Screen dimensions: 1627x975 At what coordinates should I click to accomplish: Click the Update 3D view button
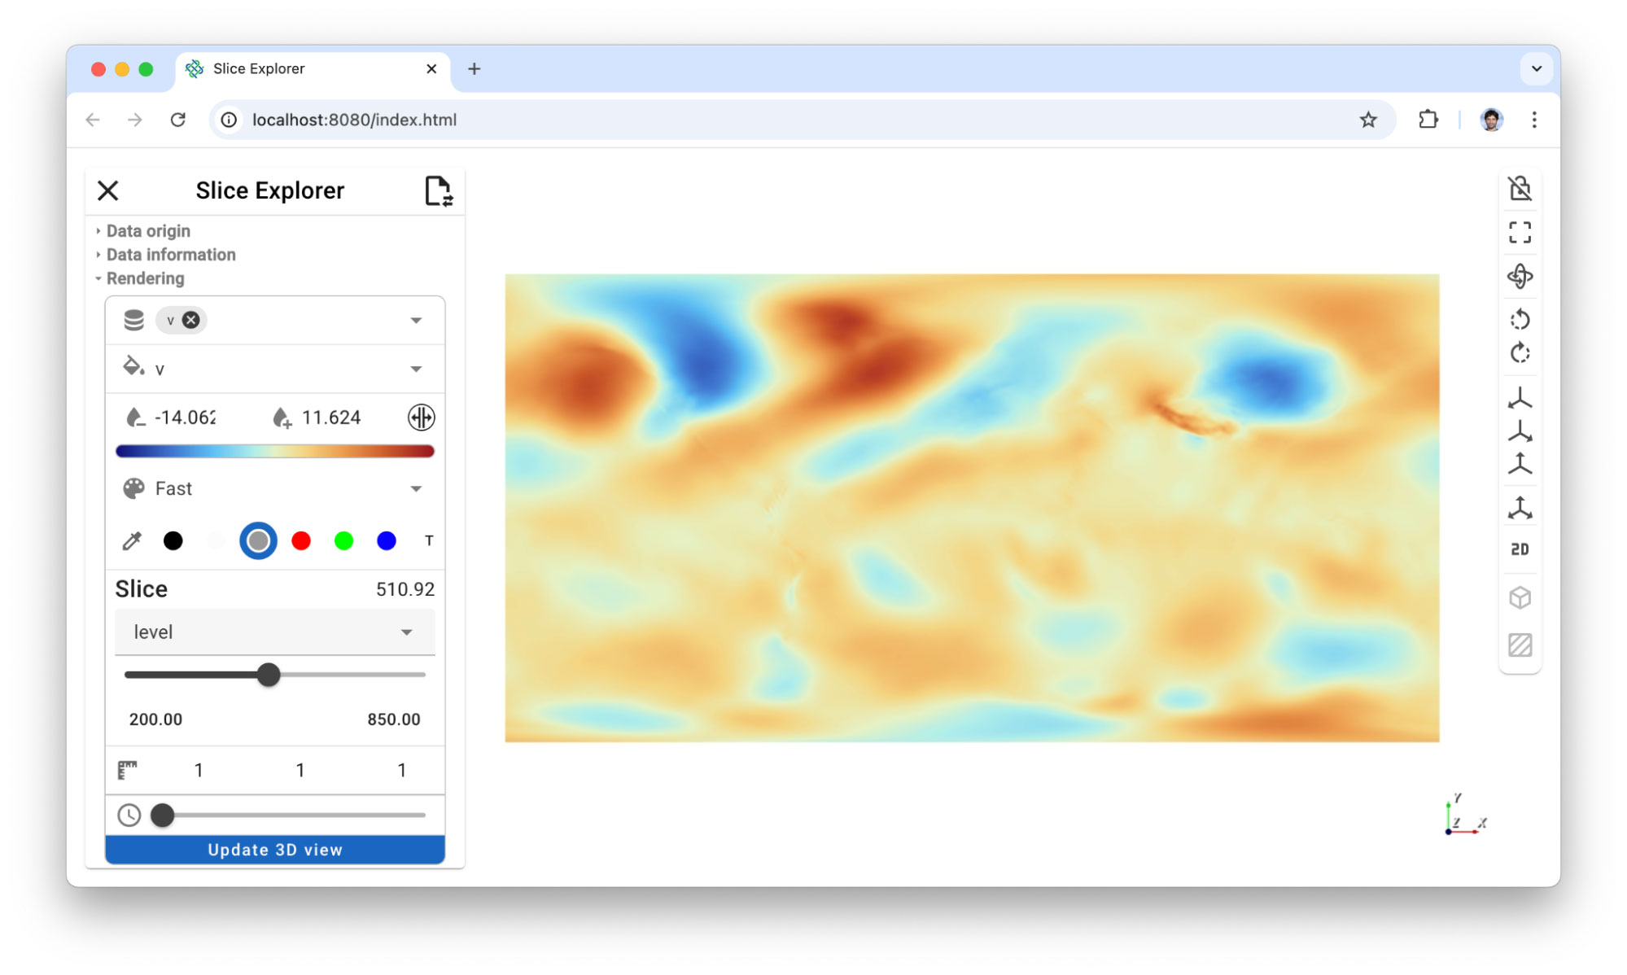coord(274,849)
